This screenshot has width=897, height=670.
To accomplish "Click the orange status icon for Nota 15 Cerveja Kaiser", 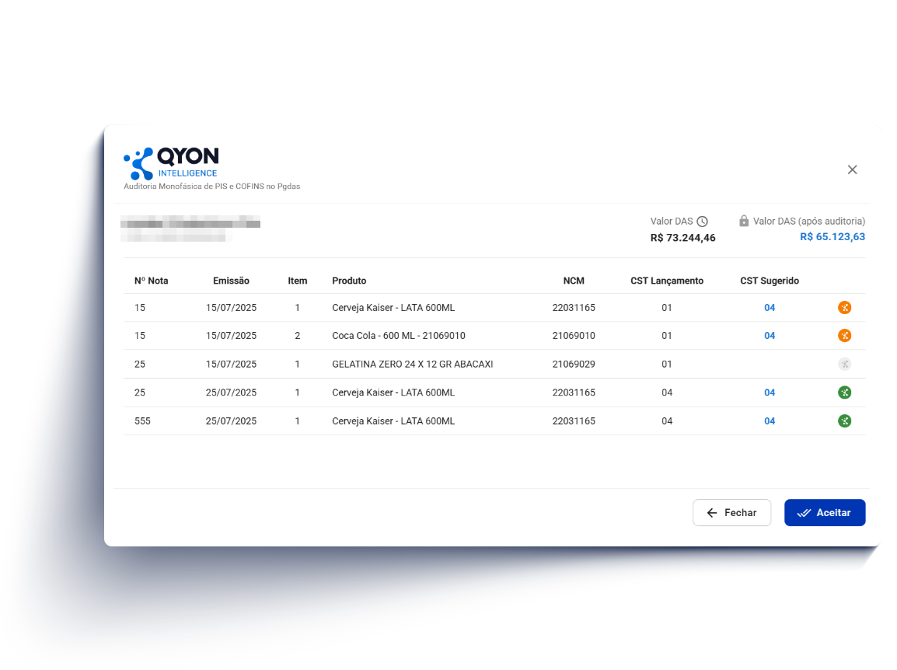I will 844,308.
